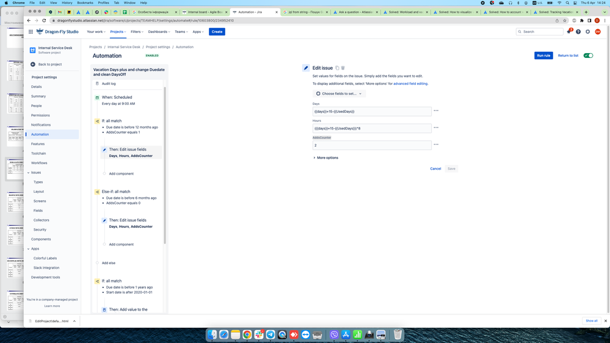This screenshot has height=343, width=610.
Task: Open Viber from the Dock
Action: [334, 334]
